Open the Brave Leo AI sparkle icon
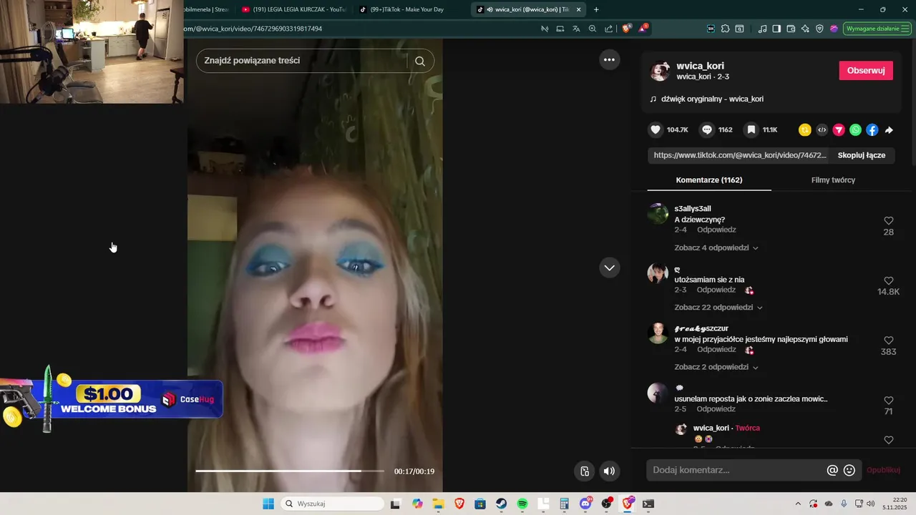 805,29
